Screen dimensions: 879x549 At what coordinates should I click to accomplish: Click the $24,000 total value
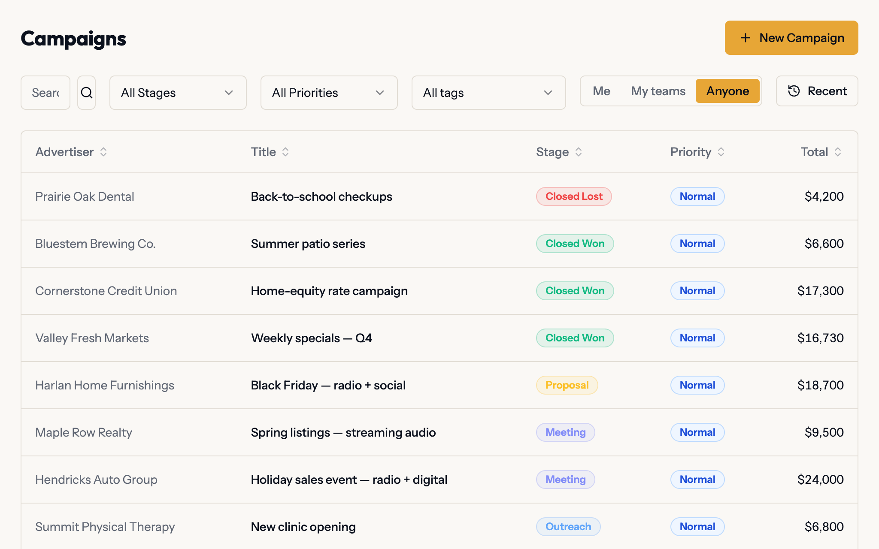tap(820, 480)
